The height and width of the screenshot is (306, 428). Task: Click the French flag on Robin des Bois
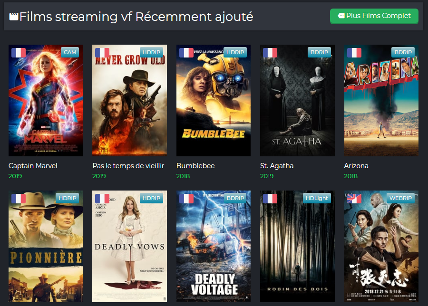point(270,199)
